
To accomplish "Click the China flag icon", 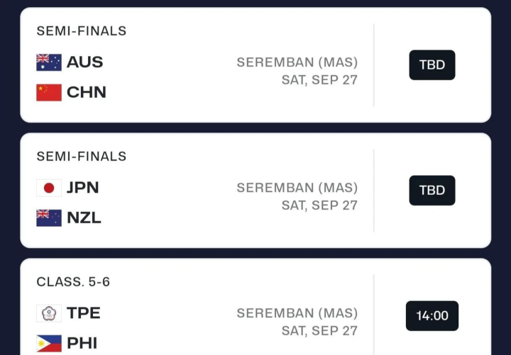I will point(49,92).
